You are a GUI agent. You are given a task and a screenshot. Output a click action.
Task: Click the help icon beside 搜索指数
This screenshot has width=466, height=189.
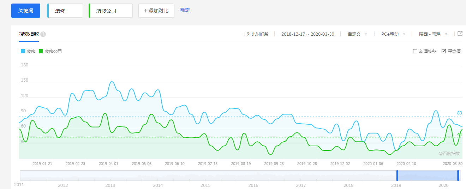tap(43, 34)
